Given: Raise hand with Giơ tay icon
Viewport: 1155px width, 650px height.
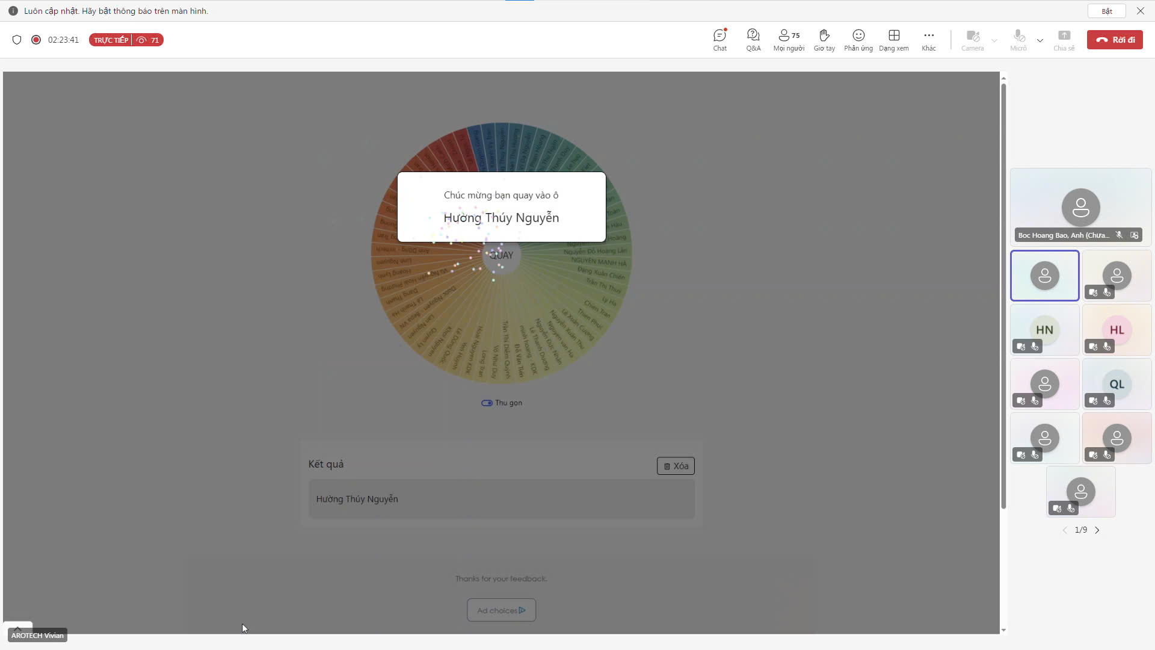Looking at the screenshot, I should tap(824, 40).
